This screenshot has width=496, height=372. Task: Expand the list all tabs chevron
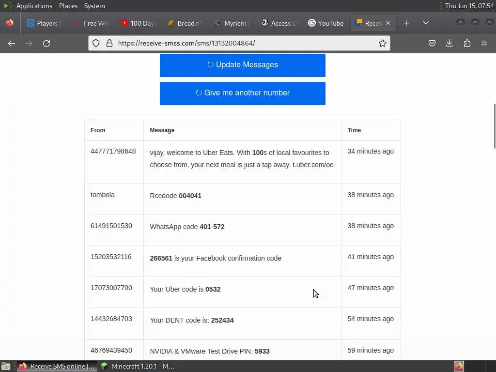coord(426,23)
